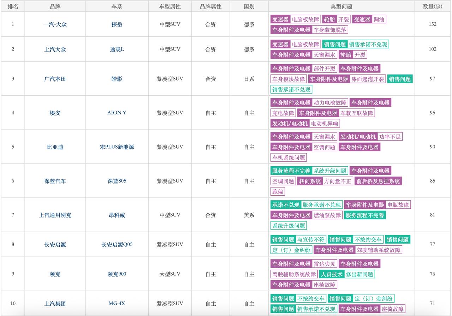Click the 品牌 column header
The width and height of the screenshot is (452, 316).
coord(55,6)
